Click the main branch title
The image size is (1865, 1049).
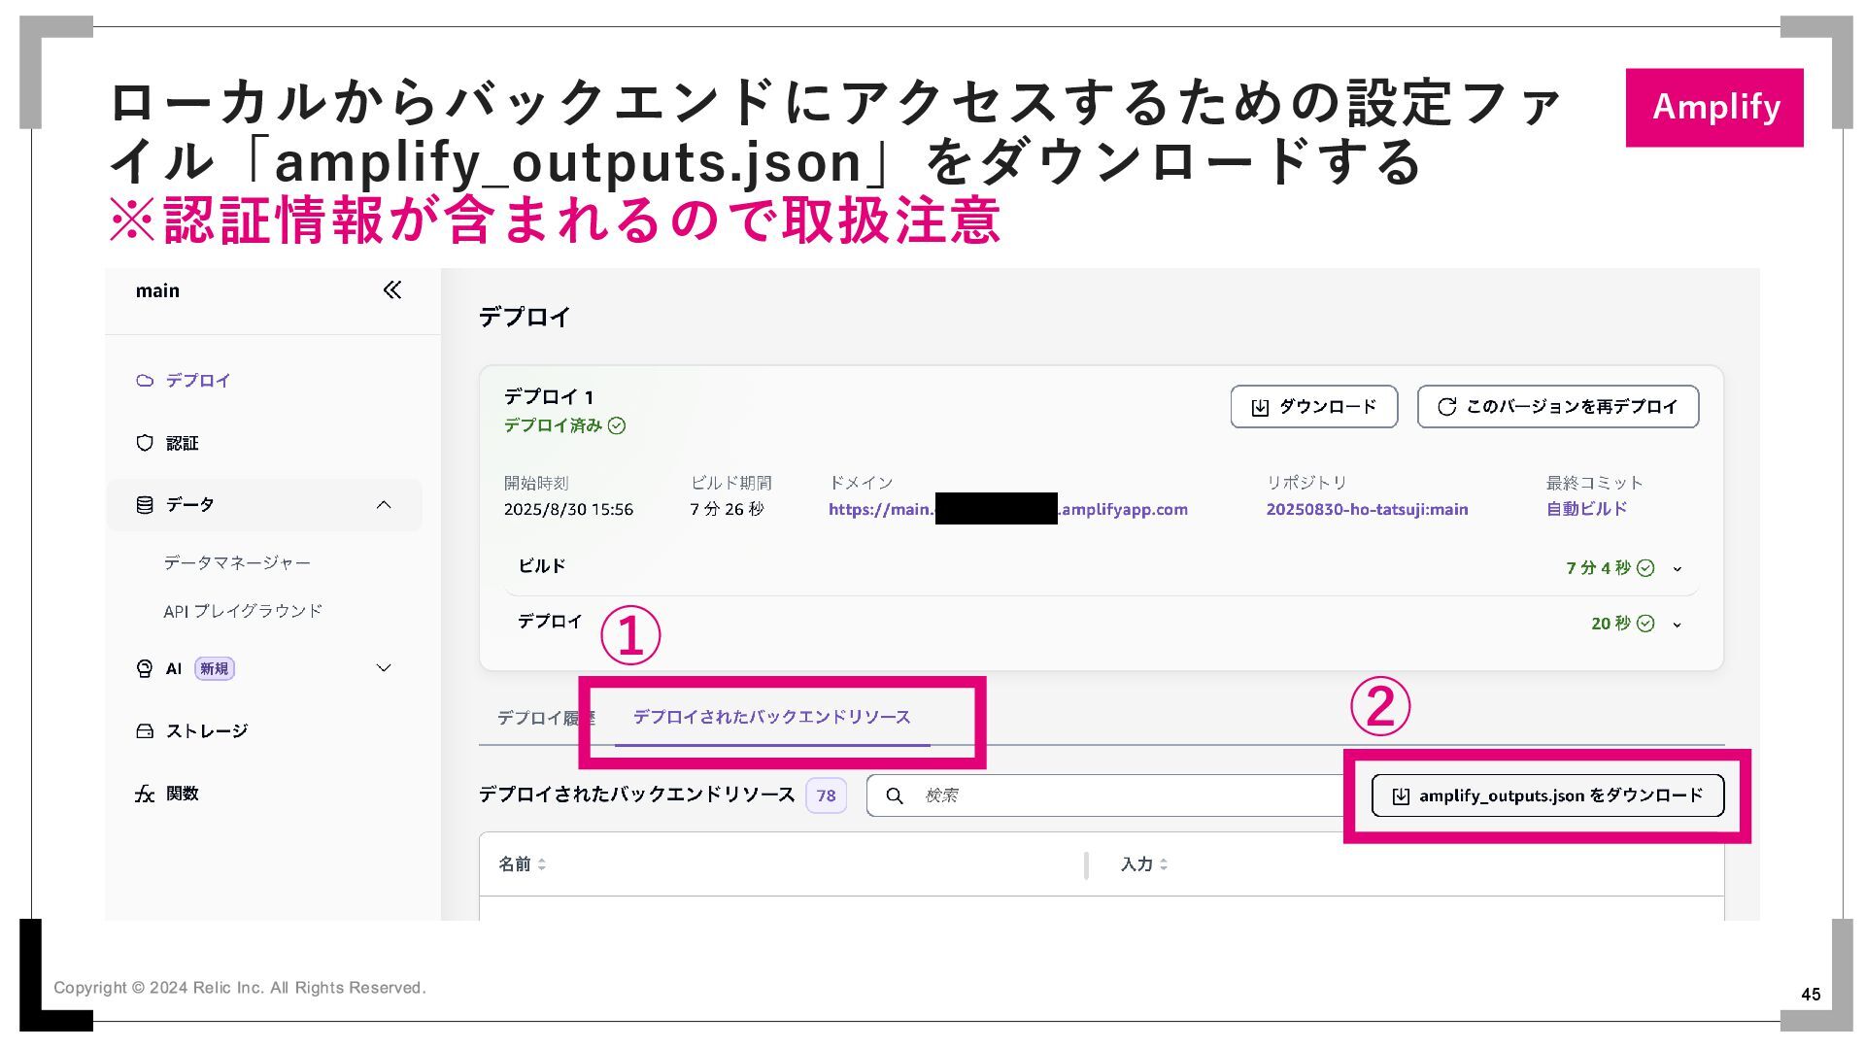pos(157,290)
